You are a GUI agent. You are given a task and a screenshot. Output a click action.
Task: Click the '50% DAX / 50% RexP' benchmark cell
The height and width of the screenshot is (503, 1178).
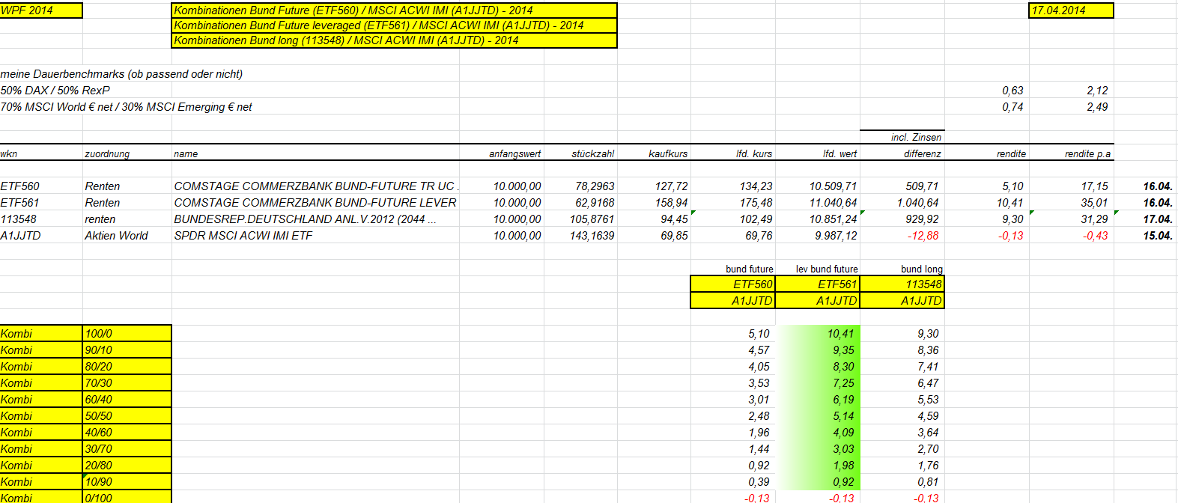pos(55,91)
